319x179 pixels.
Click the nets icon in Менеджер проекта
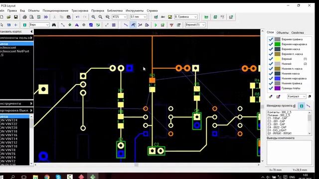pos(309,106)
